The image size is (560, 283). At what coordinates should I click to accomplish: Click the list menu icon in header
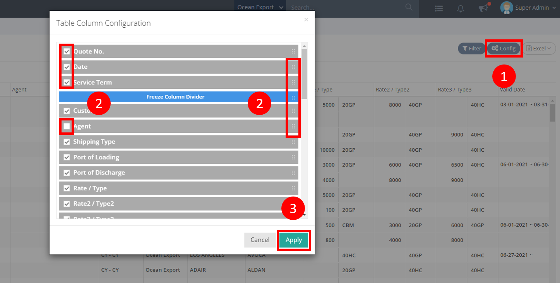click(x=439, y=8)
